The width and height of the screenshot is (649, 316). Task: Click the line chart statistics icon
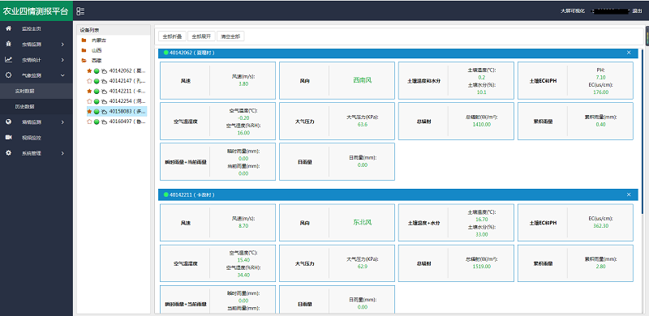click(x=9, y=60)
